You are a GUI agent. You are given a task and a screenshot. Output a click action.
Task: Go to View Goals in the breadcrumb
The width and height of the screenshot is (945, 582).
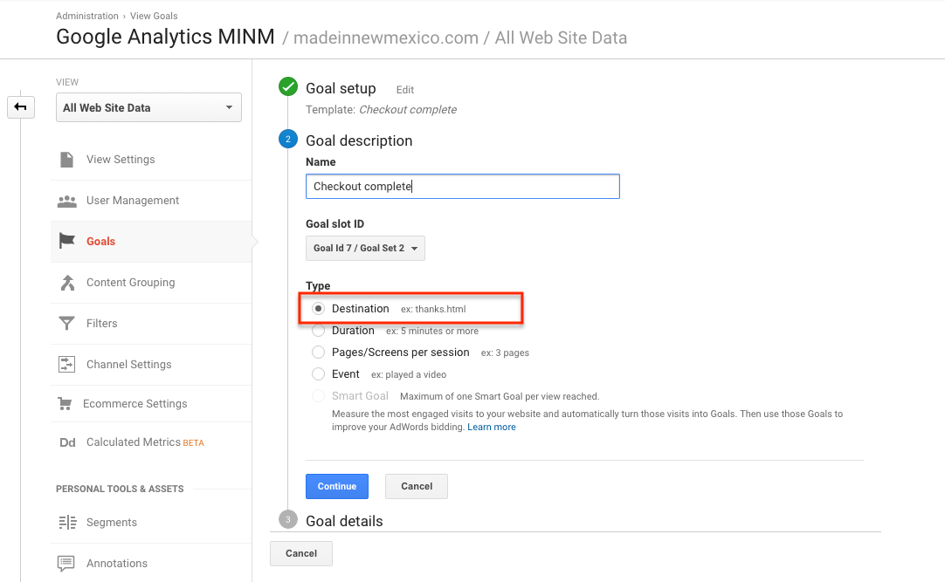click(154, 15)
